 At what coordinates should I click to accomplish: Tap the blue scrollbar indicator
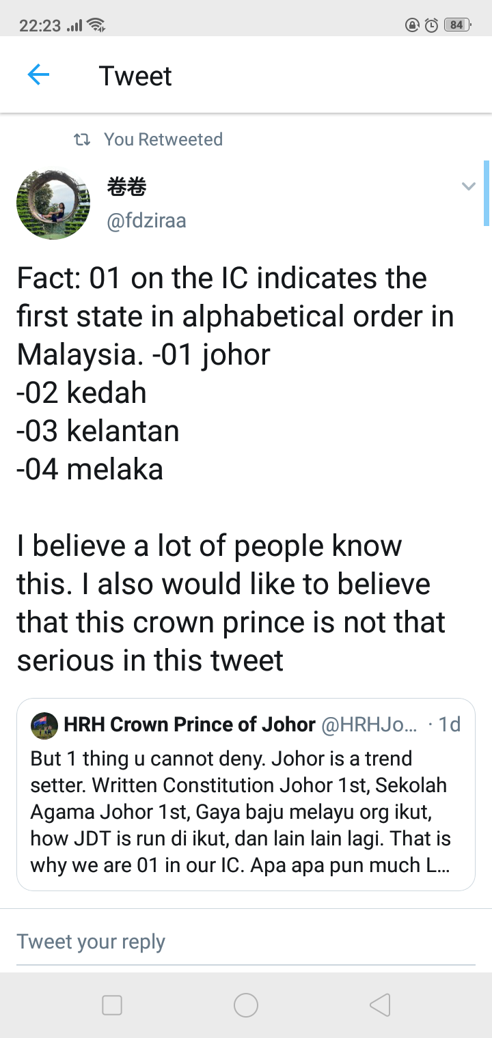486,193
